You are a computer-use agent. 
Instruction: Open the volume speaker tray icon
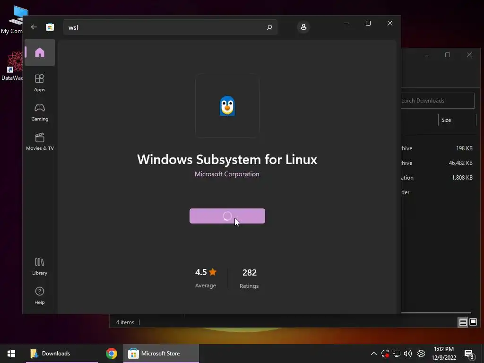408,354
